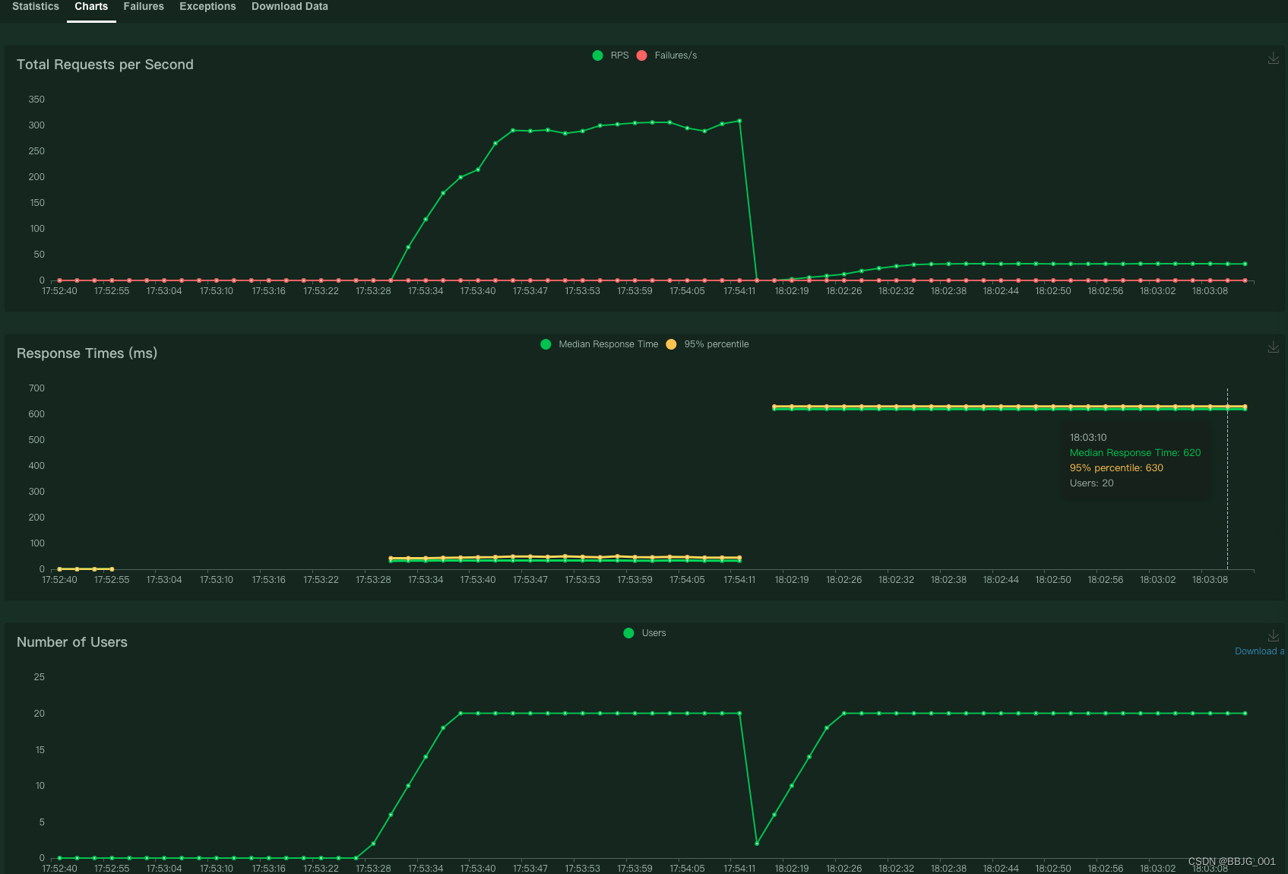The height and width of the screenshot is (874, 1288).
Task: Select the Charts tab
Action: 91,7
